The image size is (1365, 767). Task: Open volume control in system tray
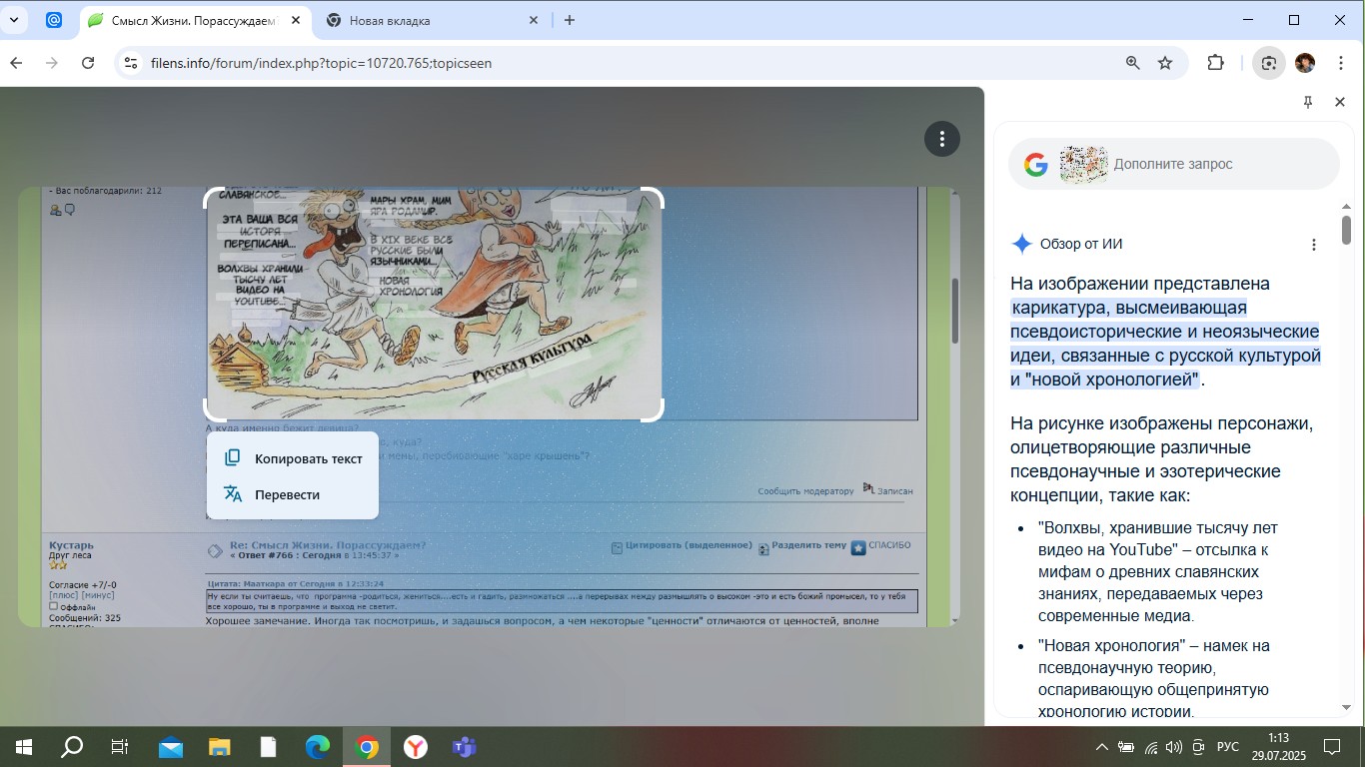[x=1174, y=747]
